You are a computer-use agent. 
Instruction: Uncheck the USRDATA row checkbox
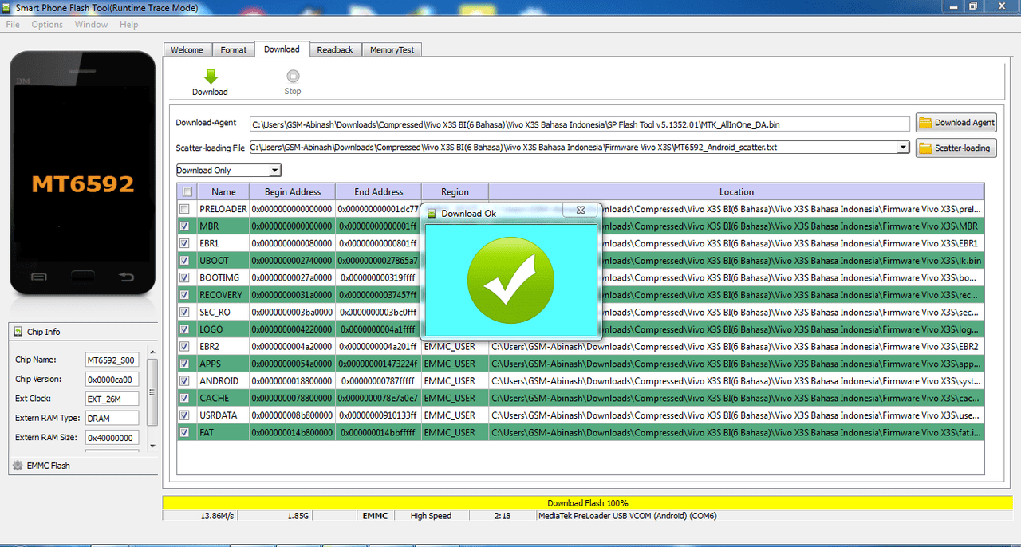(185, 415)
